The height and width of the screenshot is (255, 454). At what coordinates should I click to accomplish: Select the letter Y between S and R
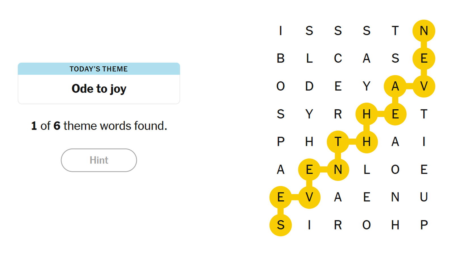[x=309, y=114]
